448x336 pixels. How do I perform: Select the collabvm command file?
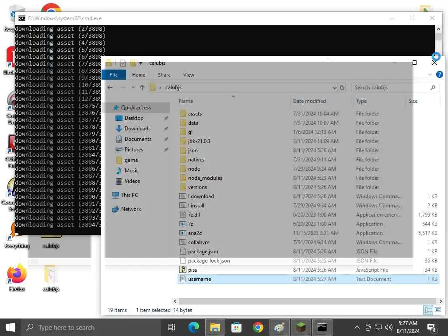(199, 242)
